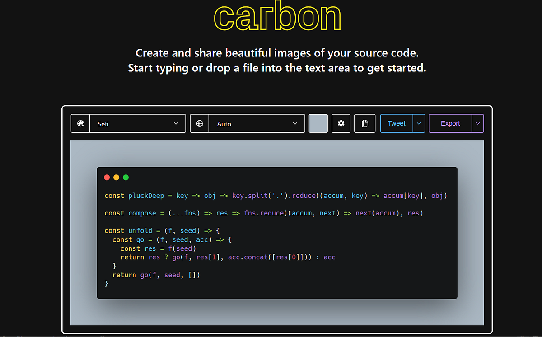Click the red window control dot
Screen dimensions: 542x337
tap(107, 178)
